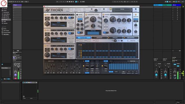Open Current Project in Places
The image size is (185, 104).
(x=7, y=32)
